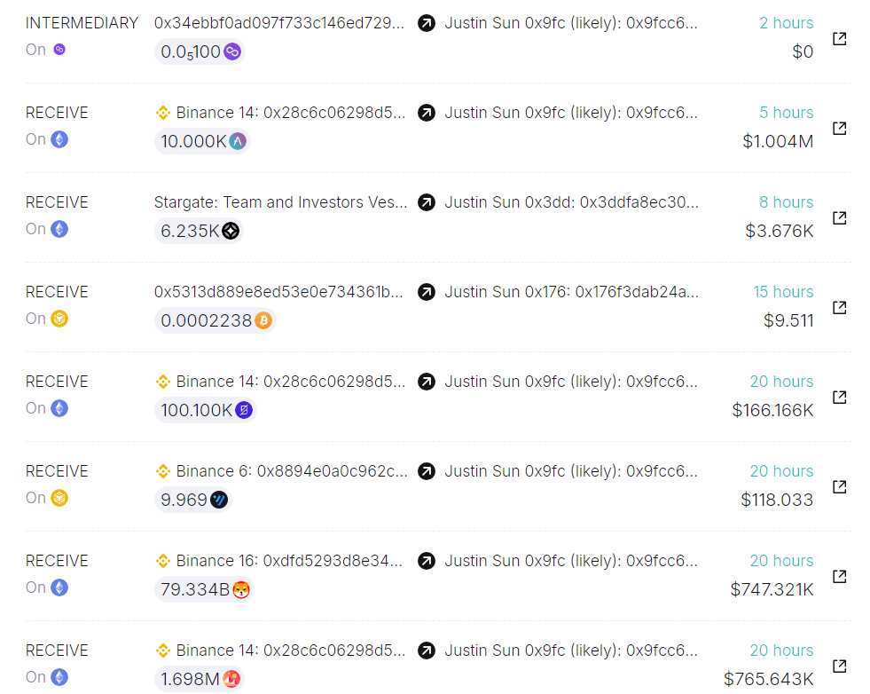Click the Shiba Inu token icon

click(241, 589)
